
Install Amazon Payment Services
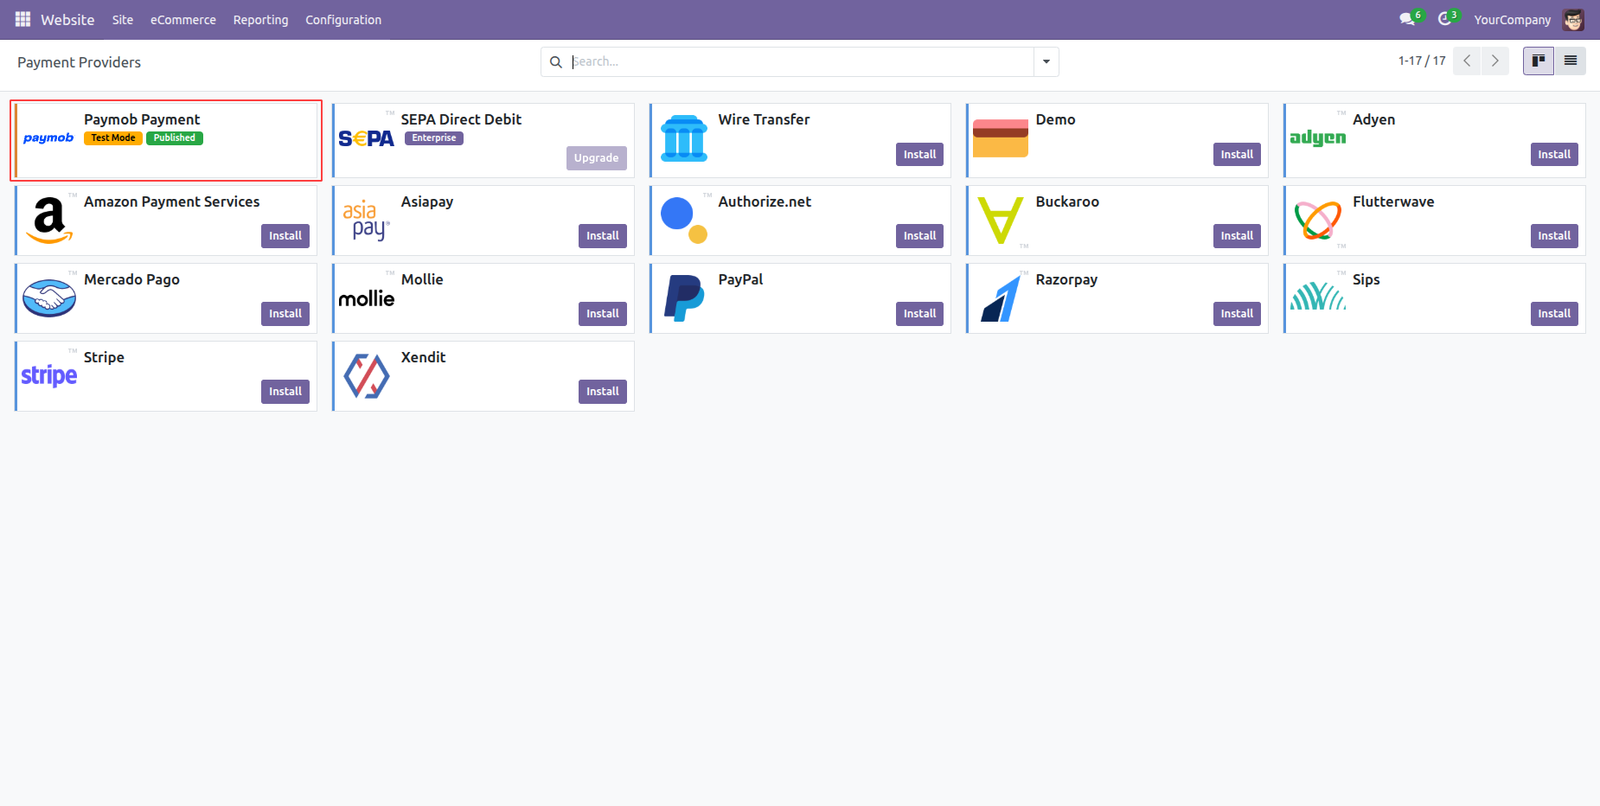285,236
